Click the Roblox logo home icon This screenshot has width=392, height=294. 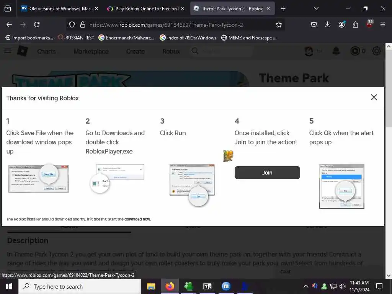[23, 51]
